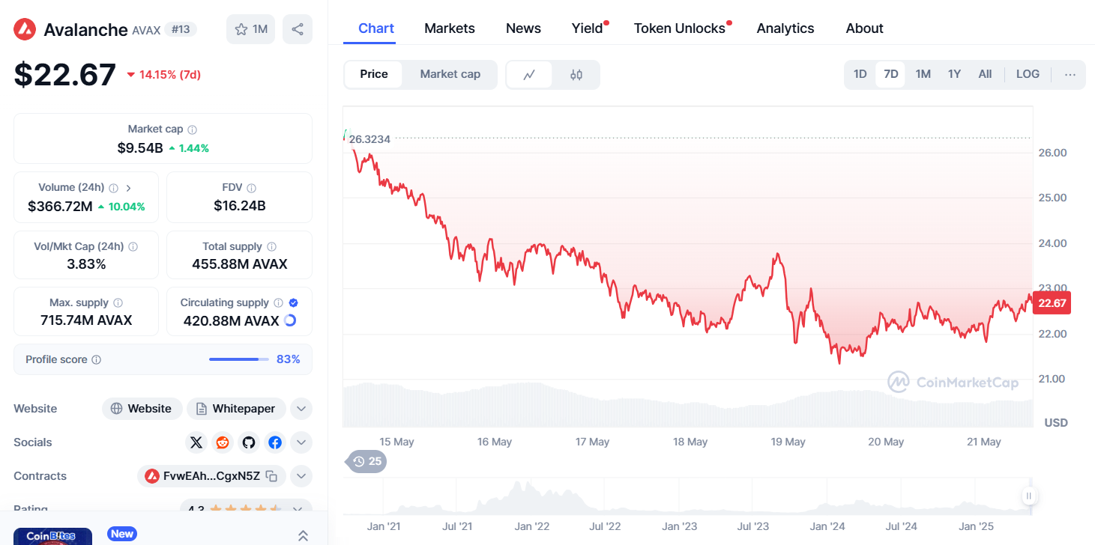Select the 1Y time range button
The width and height of the screenshot is (1095, 545).
954,74
